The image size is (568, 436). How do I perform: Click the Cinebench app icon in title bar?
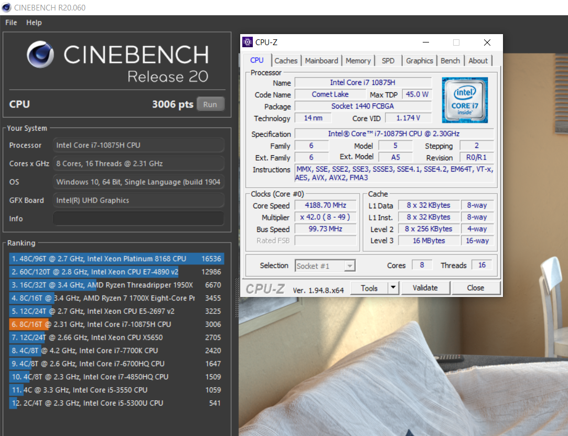point(6,7)
